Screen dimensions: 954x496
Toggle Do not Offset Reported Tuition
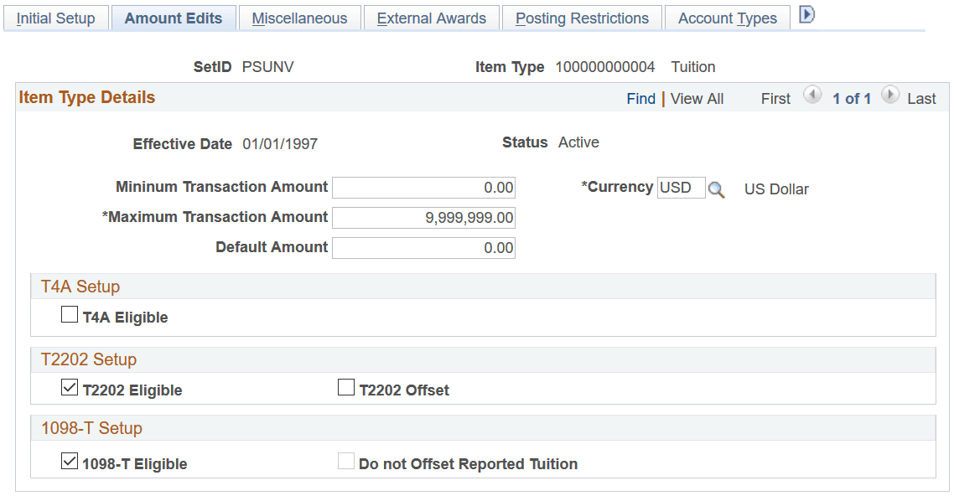coord(346,462)
